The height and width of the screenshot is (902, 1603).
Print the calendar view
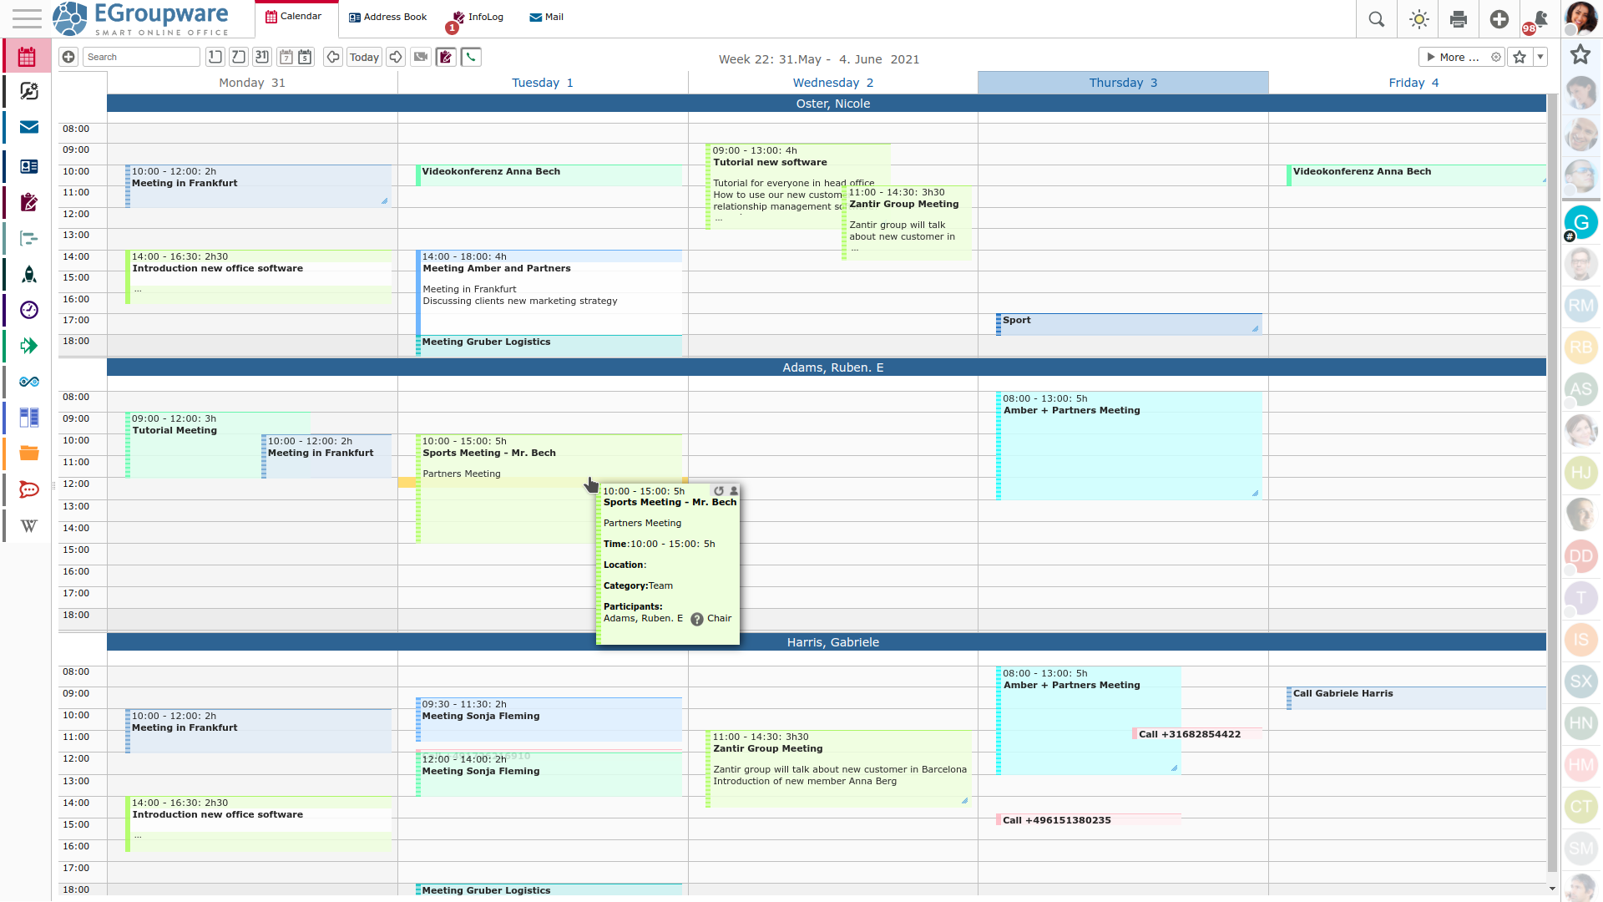click(1459, 19)
